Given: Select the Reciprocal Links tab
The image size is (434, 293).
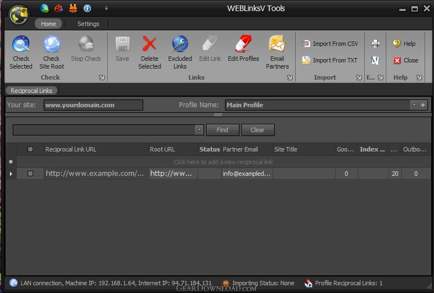Looking at the screenshot, I should pyautogui.click(x=32, y=91).
